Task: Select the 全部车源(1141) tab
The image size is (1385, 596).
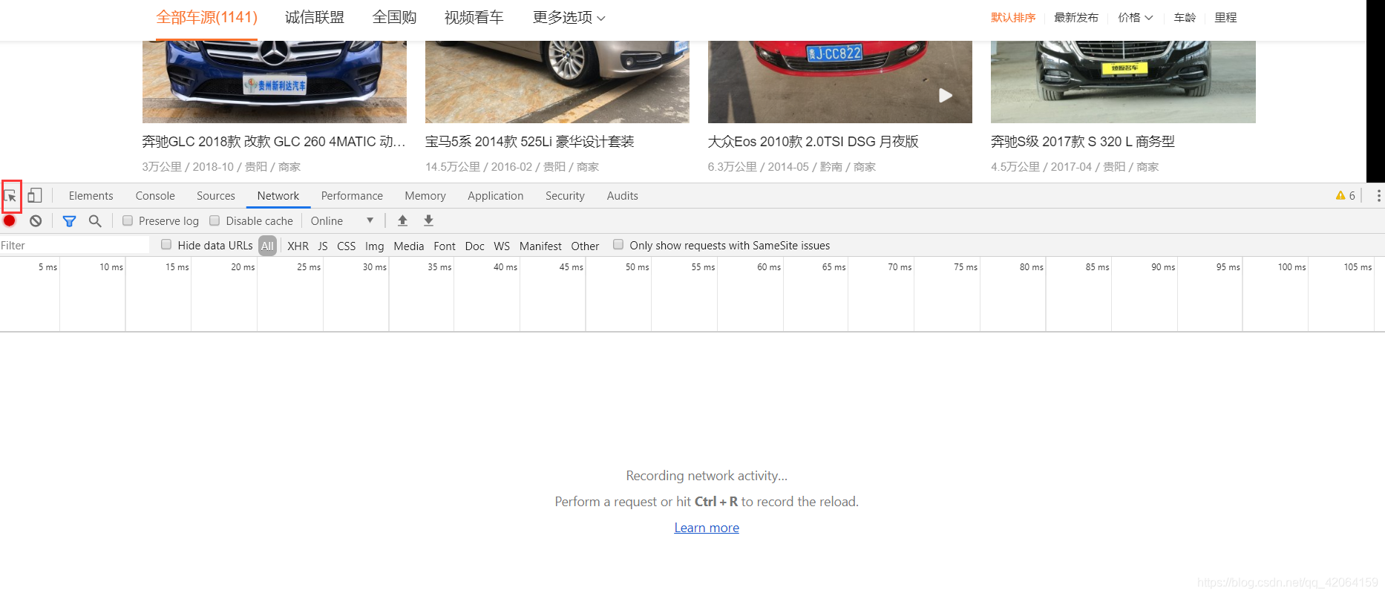Action: 207,17
